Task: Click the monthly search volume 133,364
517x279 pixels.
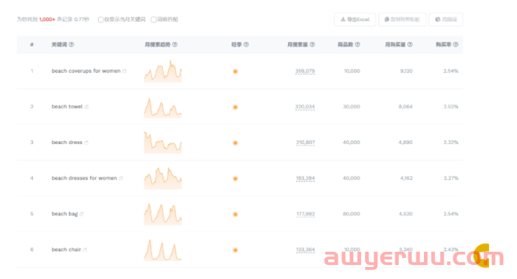Action: (305, 250)
